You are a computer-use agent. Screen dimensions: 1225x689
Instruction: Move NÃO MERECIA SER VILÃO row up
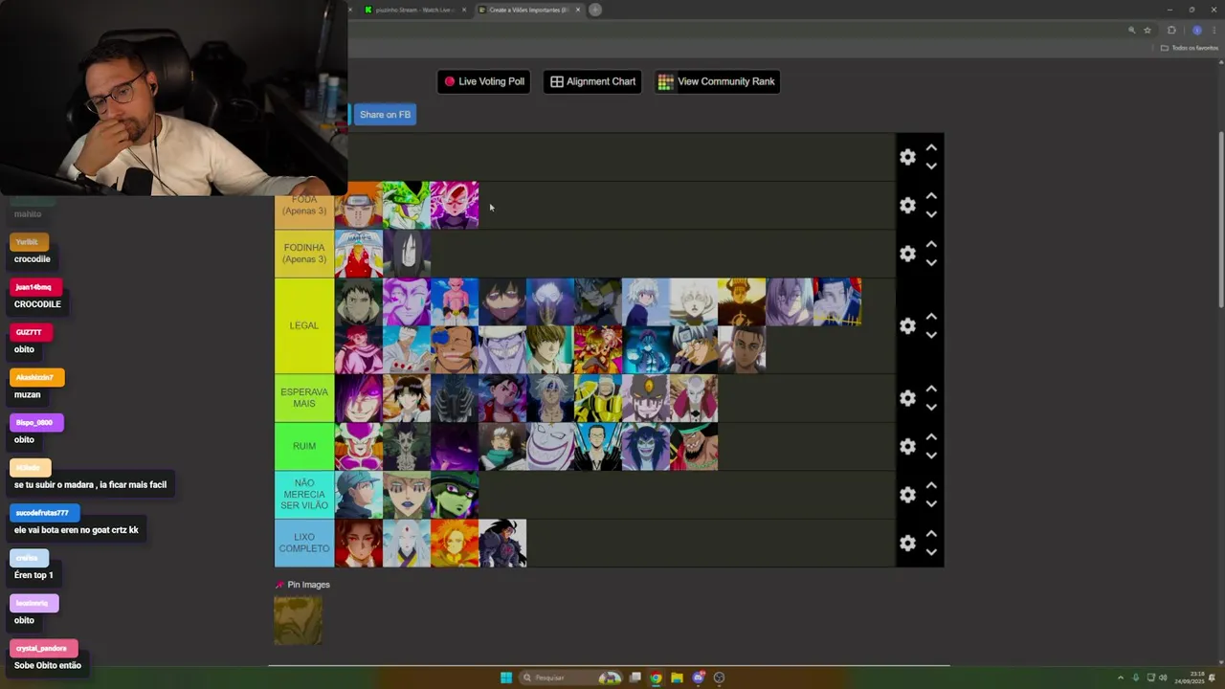point(931,485)
